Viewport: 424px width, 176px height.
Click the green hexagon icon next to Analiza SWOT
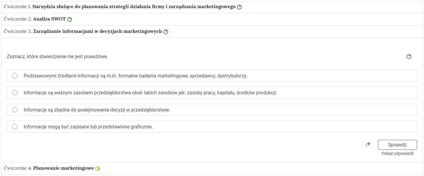69,19
